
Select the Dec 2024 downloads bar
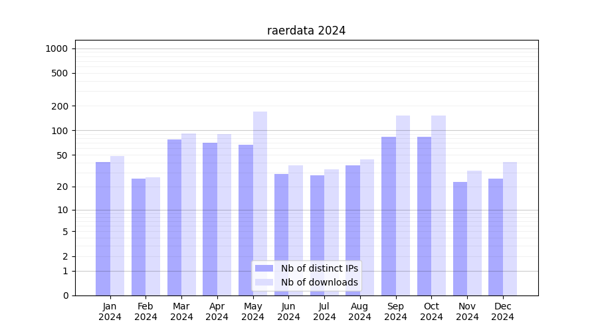pos(510,226)
